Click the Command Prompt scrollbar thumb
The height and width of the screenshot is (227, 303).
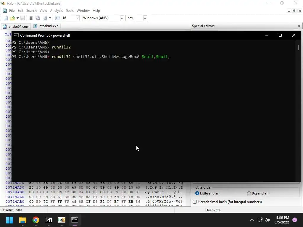click(x=298, y=47)
